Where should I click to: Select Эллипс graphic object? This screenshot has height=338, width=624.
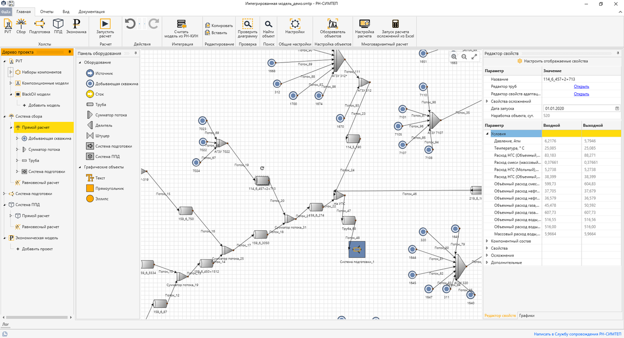coord(97,199)
